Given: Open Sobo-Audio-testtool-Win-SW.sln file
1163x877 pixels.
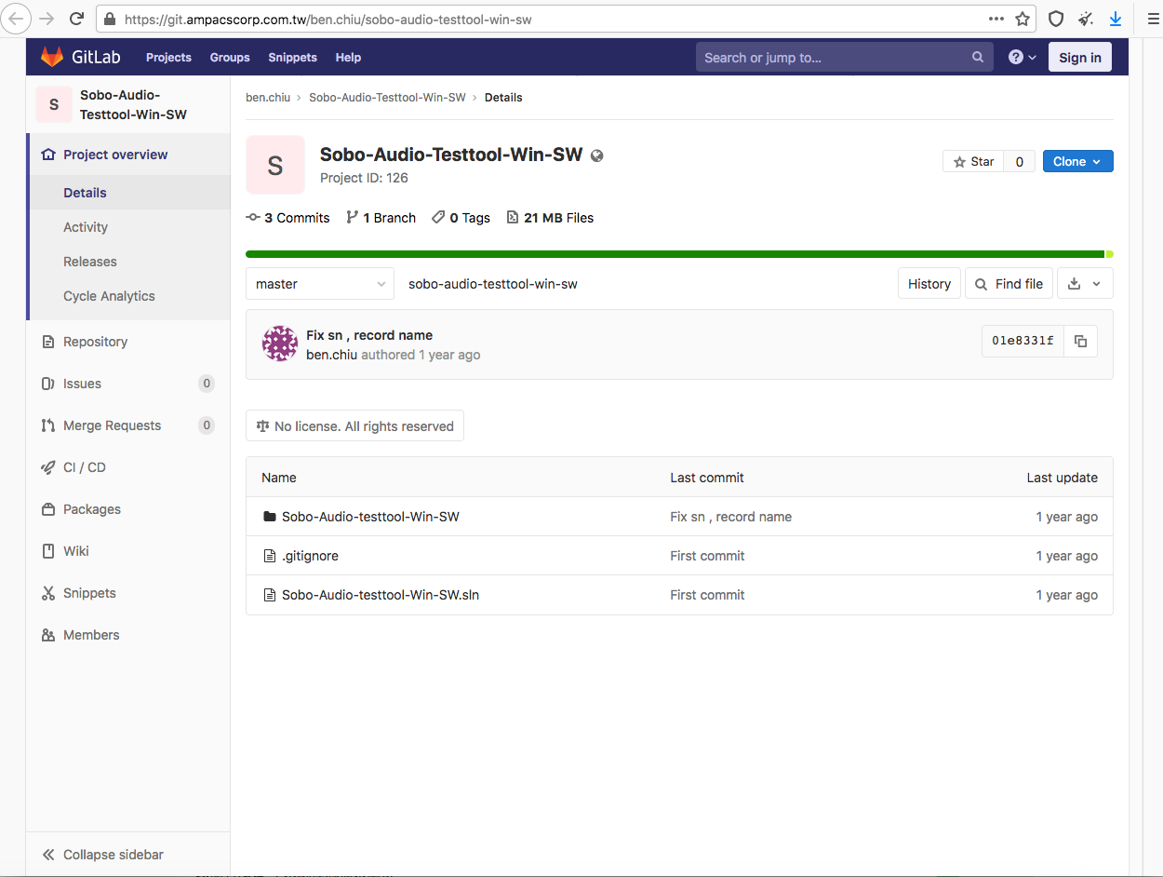Looking at the screenshot, I should (x=381, y=595).
